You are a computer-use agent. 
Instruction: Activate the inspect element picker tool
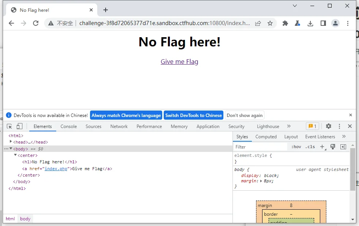click(9, 126)
